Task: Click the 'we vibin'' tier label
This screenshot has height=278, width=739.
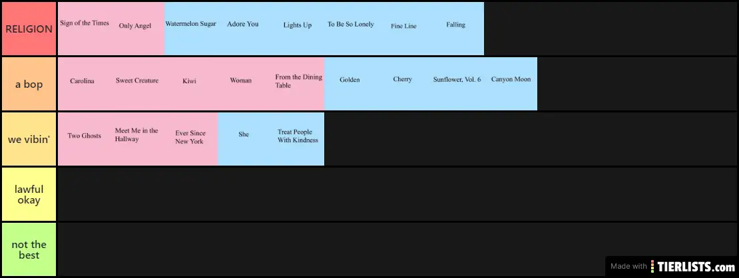Action: (29, 139)
